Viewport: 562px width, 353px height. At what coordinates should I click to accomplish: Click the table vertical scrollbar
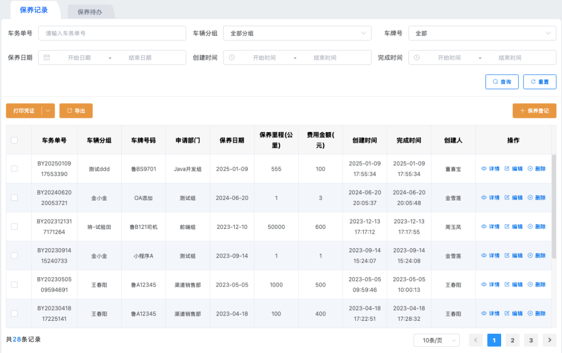[x=554, y=207]
